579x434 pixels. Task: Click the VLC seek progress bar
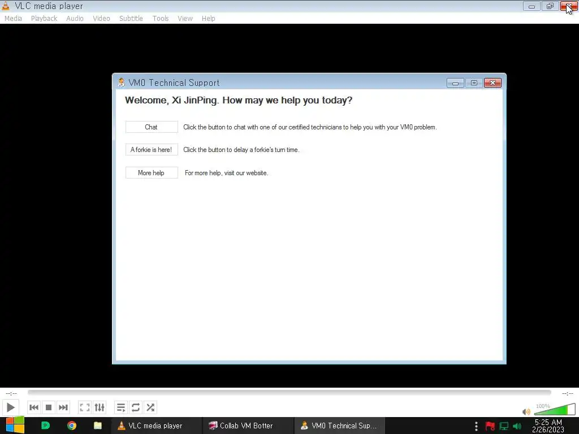pyautogui.click(x=289, y=393)
